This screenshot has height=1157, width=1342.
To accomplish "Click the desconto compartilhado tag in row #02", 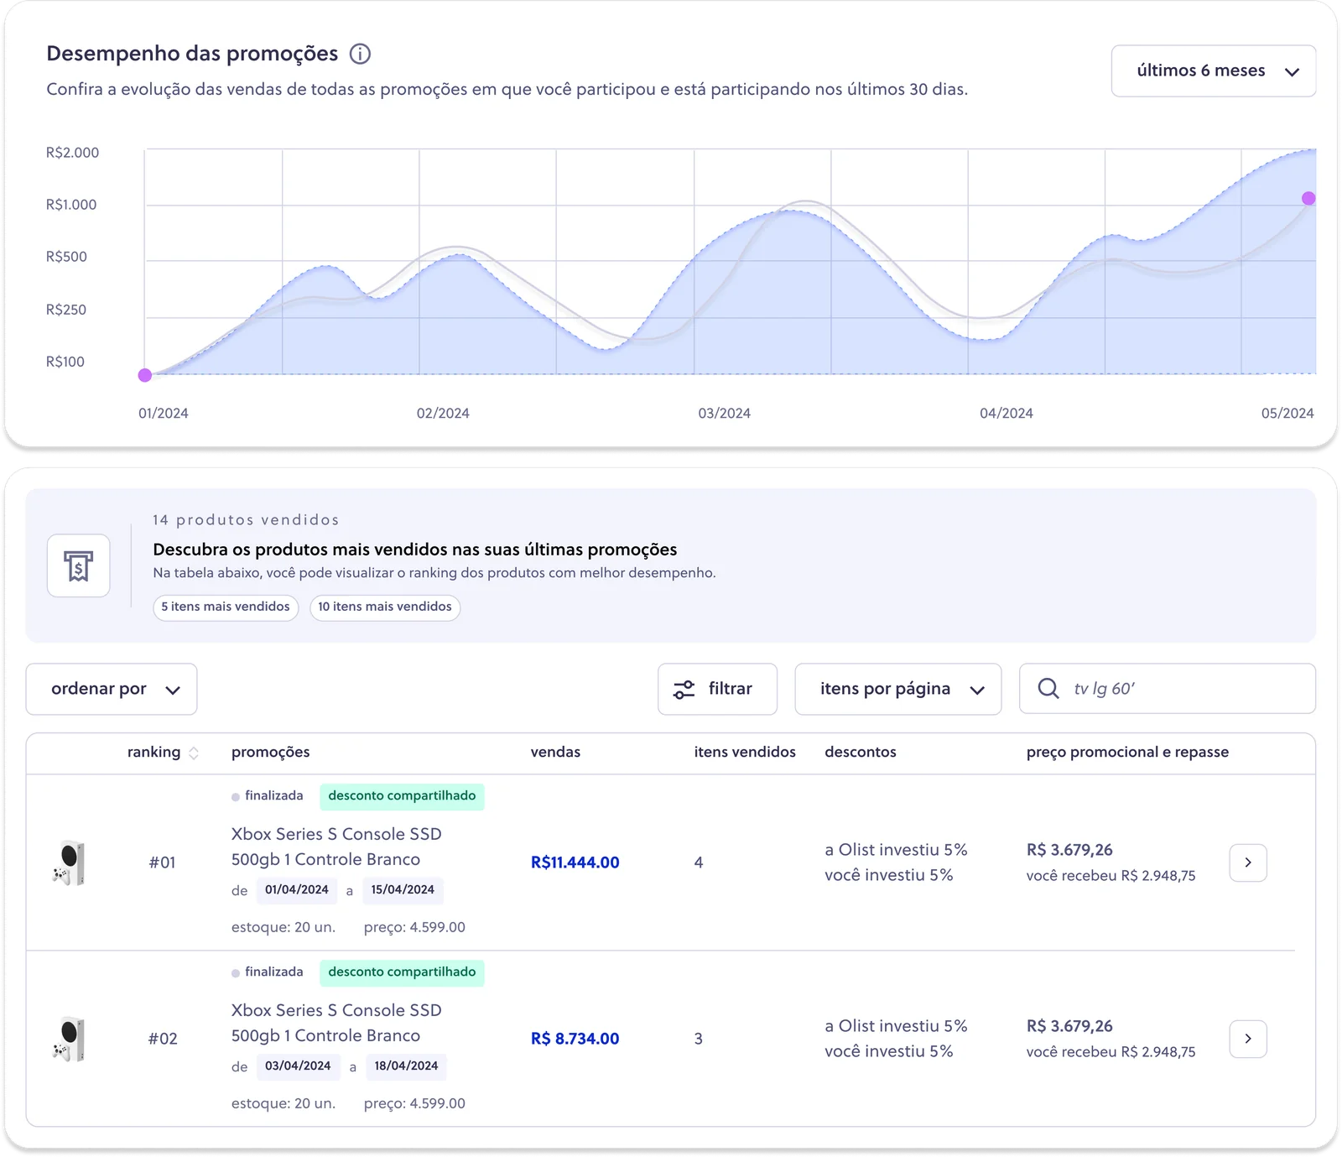I will (x=402, y=972).
